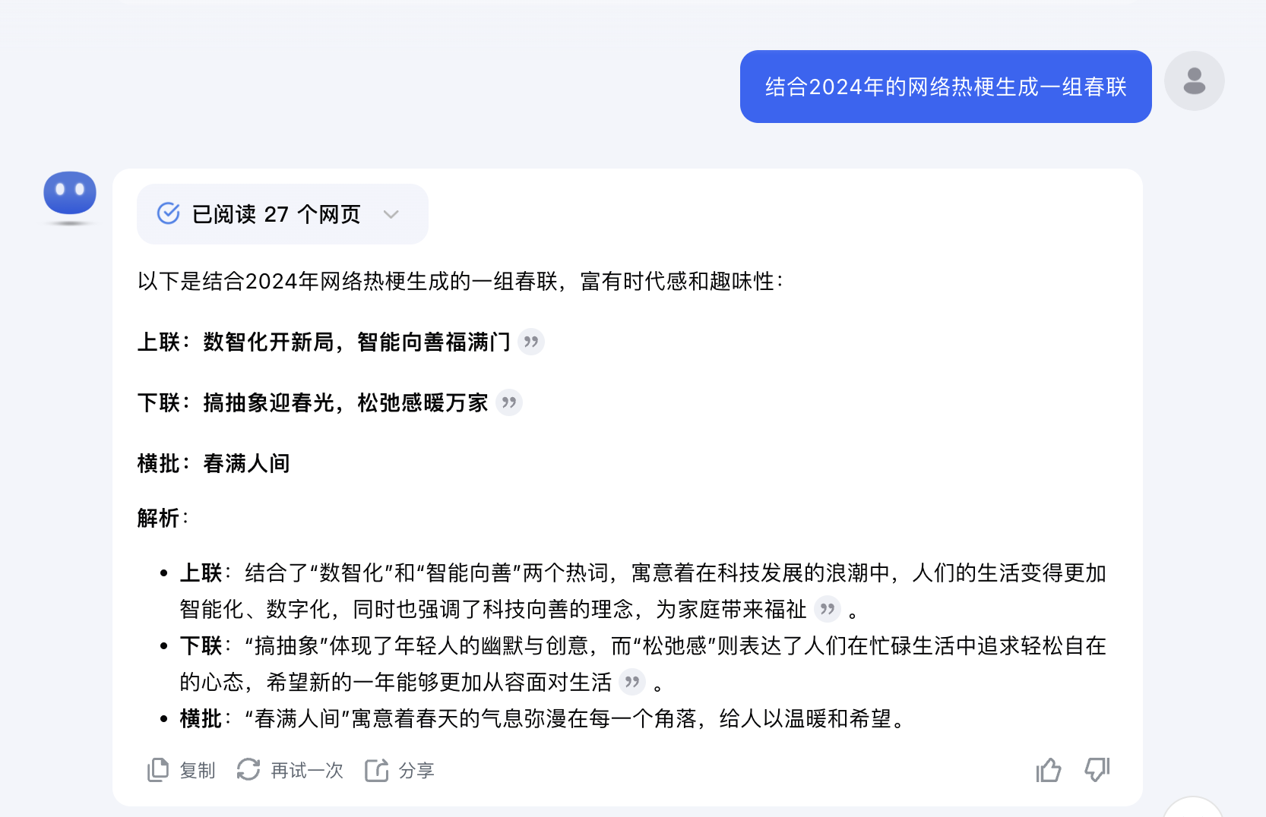Click the user profile avatar icon
Screen dimensions: 1266x817
[x=1194, y=80]
